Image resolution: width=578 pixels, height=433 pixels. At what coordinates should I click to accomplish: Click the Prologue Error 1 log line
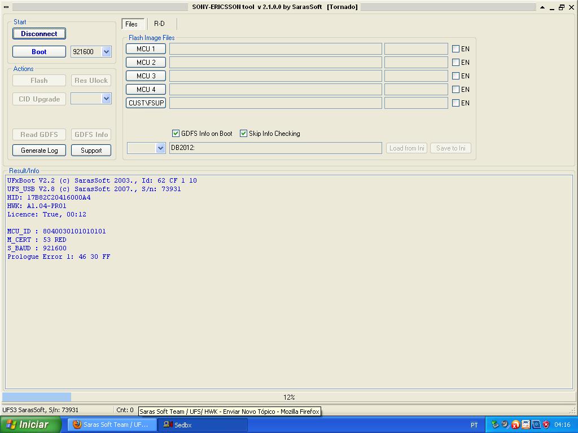(59, 257)
